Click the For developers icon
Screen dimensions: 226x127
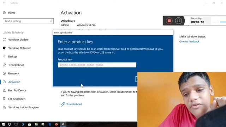(4, 99)
